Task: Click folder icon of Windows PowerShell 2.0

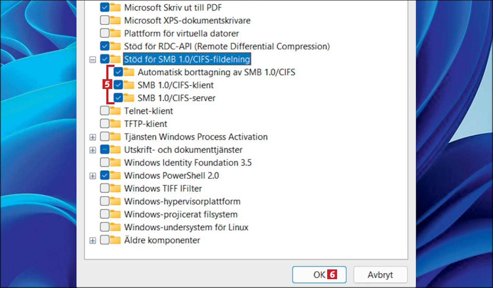Action: [115, 175]
